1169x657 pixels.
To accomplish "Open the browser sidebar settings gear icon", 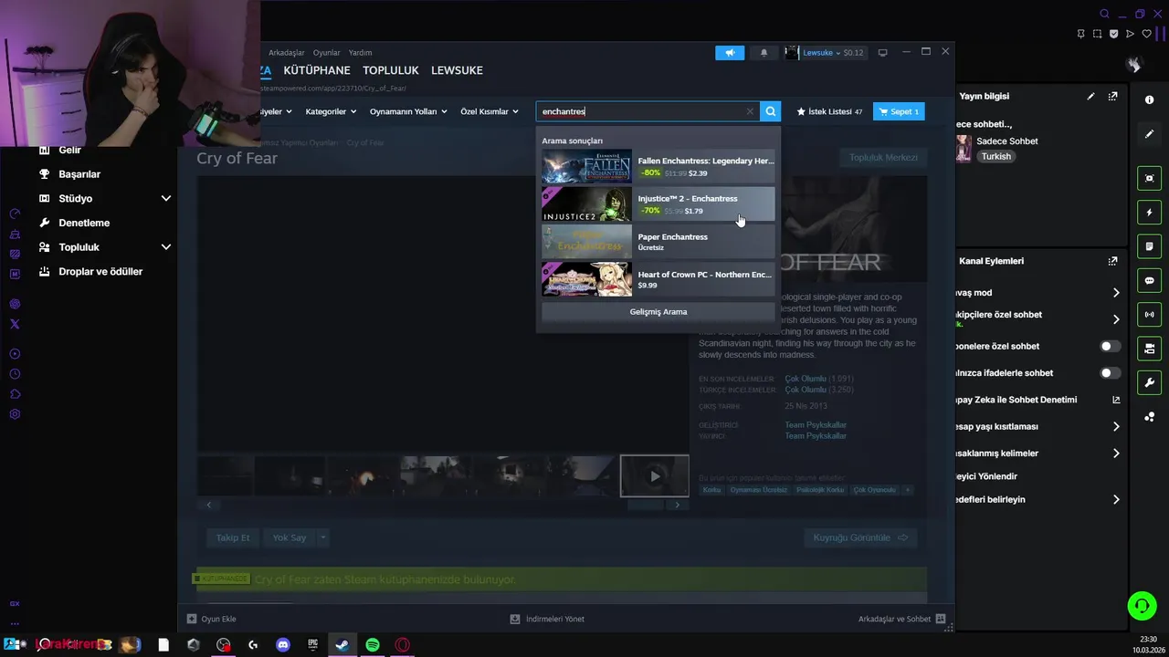I will tap(15, 414).
